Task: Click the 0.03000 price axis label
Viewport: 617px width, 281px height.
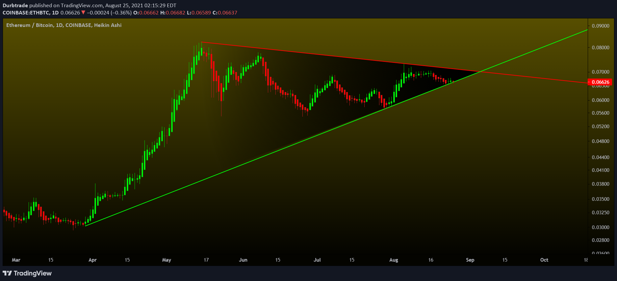Action: point(601,227)
